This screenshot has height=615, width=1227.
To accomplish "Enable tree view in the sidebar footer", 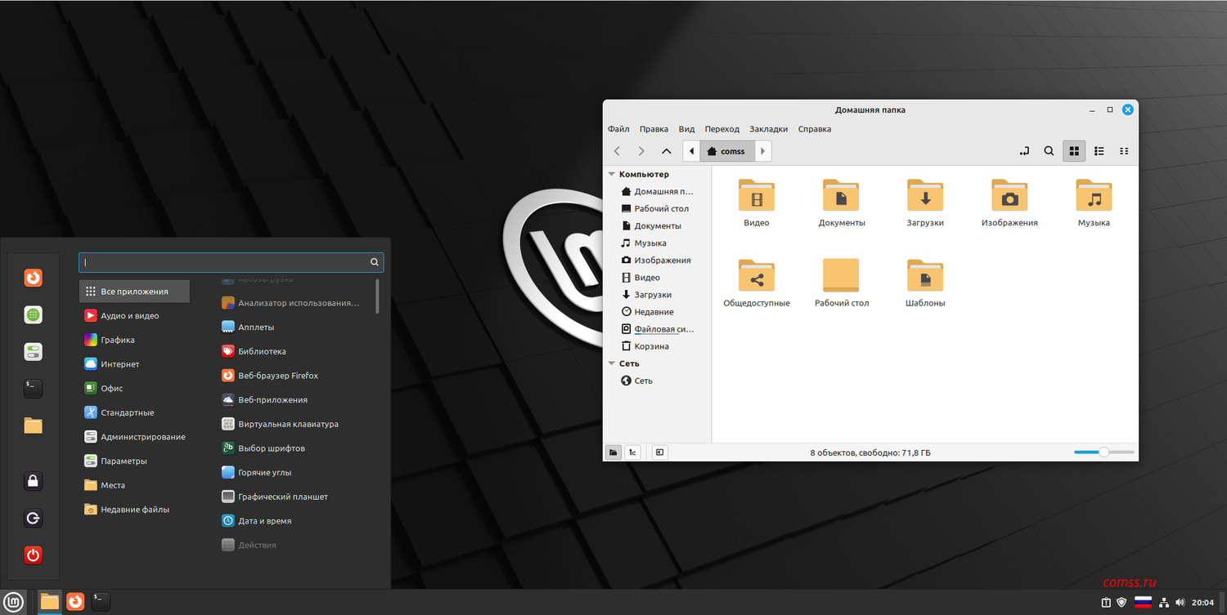I will click(x=632, y=452).
